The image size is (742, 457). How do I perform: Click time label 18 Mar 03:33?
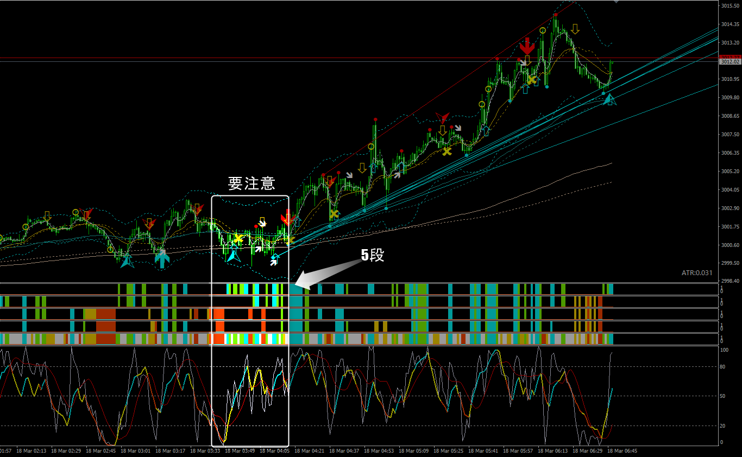point(206,451)
